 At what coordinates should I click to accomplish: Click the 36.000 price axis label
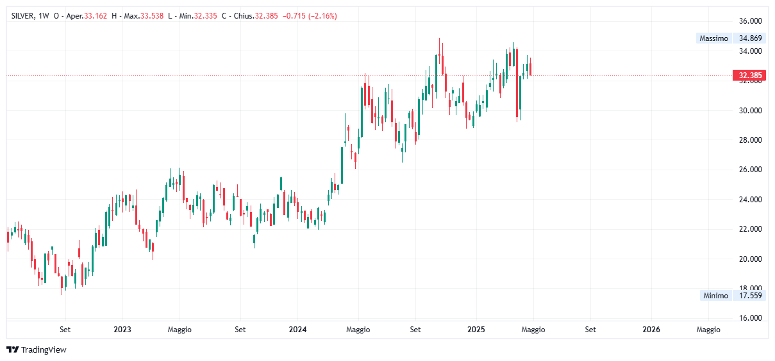point(750,21)
